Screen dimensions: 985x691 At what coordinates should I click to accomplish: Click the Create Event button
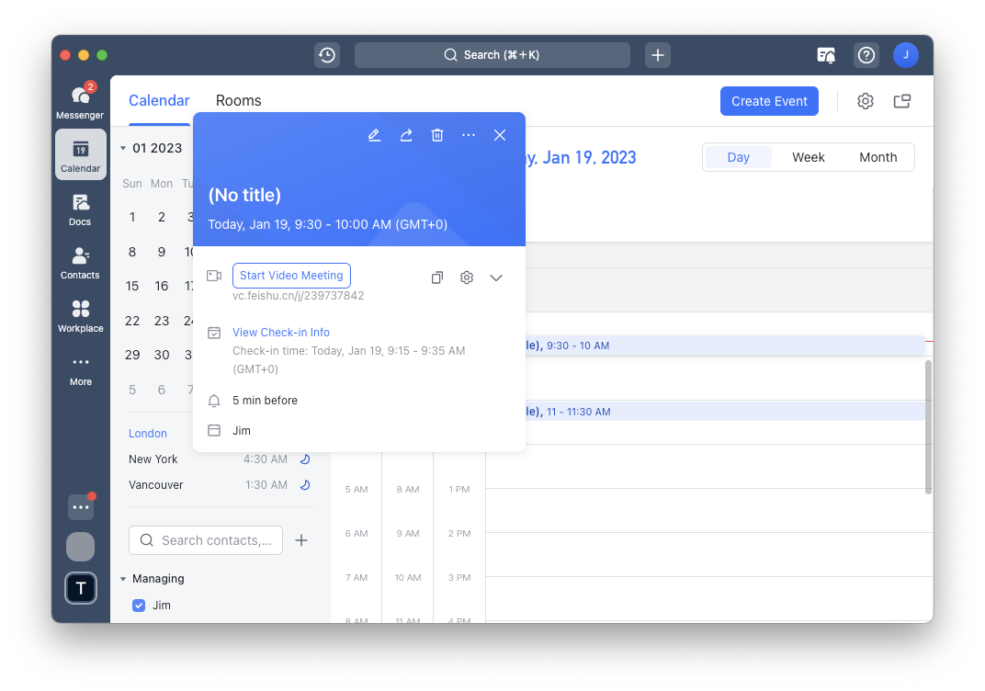click(769, 101)
